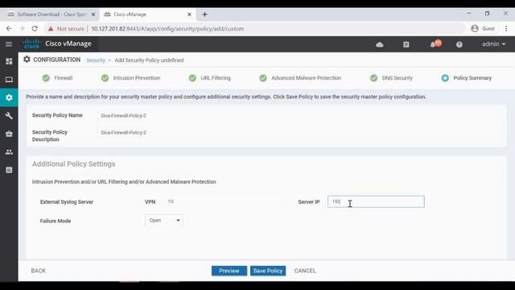The image size is (515, 290).
Task: Open Configuration gear in sidebar
Action: coord(9,97)
